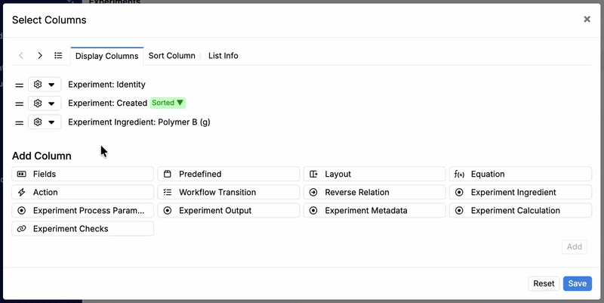Screen dimensions: 604x303
Task: Select the Reverse Relation column option
Action: tap(374, 192)
